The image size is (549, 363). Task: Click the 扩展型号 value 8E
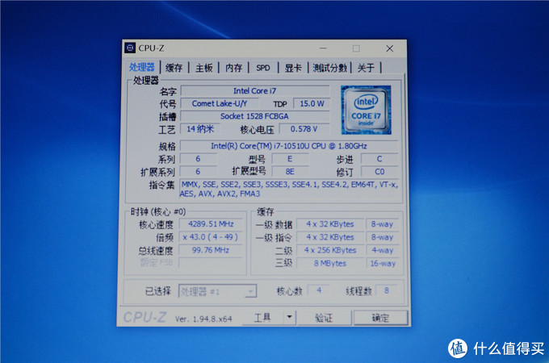(x=290, y=172)
